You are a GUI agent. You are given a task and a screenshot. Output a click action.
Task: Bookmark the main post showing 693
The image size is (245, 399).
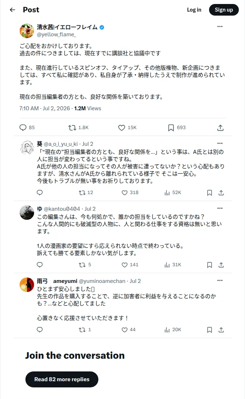(x=171, y=127)
